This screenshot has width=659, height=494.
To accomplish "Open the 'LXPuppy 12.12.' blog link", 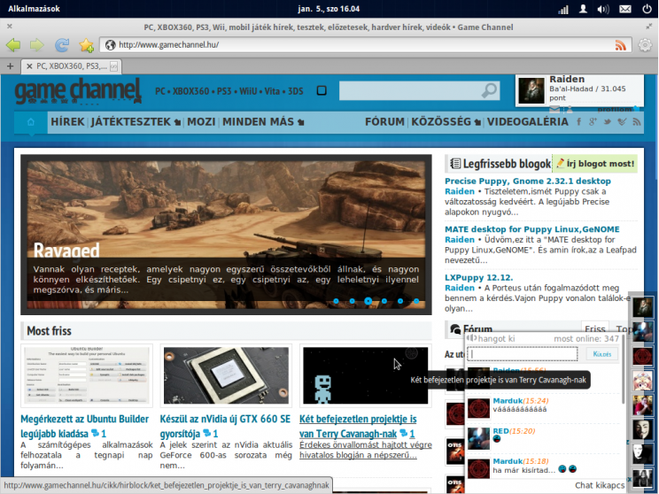I will coord(478,278).
